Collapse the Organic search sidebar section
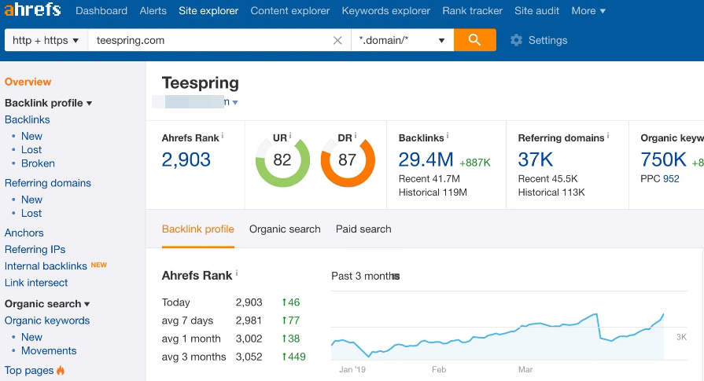This screenshot has height=381, width=704. click(x=47, y=304)
